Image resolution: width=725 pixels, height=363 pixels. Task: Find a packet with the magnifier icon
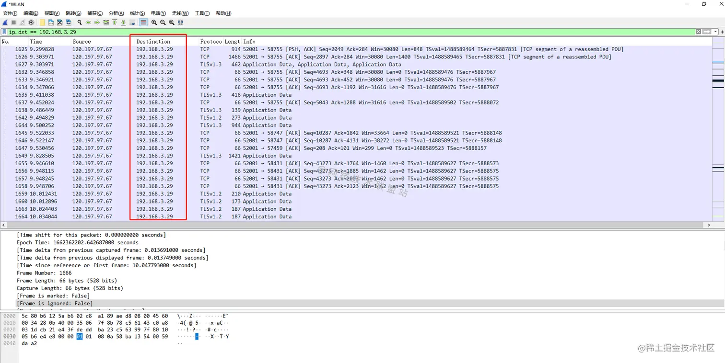[80, 23]
